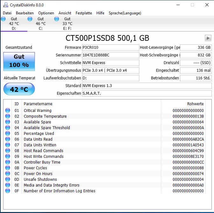
Task: Click status orb for drive D: tab
Action: (x=3, y=19)
